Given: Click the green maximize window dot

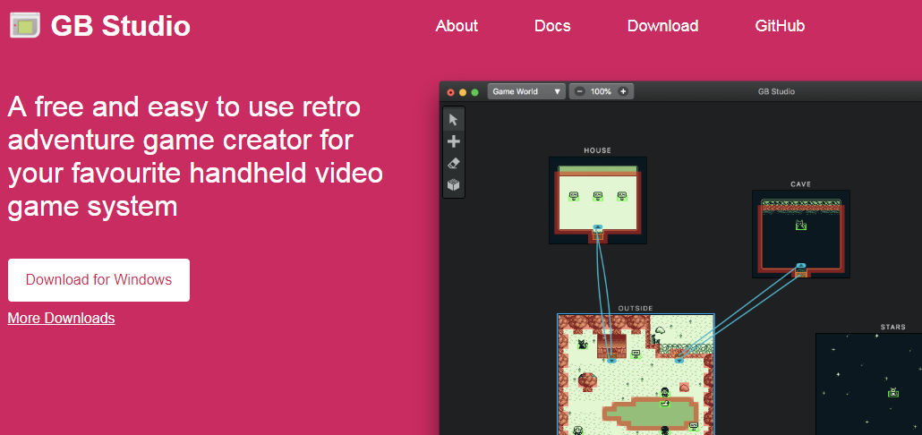Looking at the screenshot, I should [474, 92].
